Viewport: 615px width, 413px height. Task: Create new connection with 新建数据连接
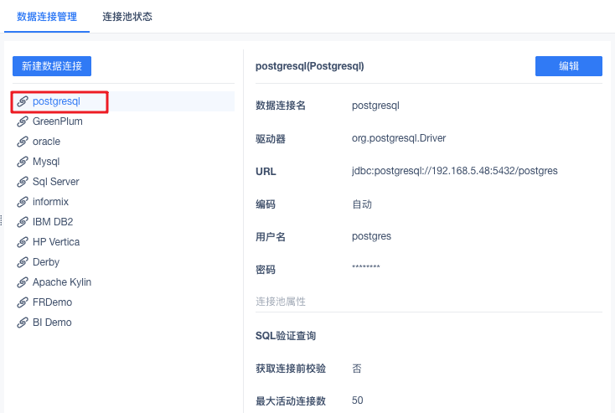pyautogui.click(x=52, y=66)
